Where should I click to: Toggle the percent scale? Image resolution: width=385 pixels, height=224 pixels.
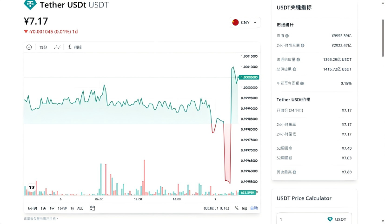pyautogui.click(x=237, y=208)
